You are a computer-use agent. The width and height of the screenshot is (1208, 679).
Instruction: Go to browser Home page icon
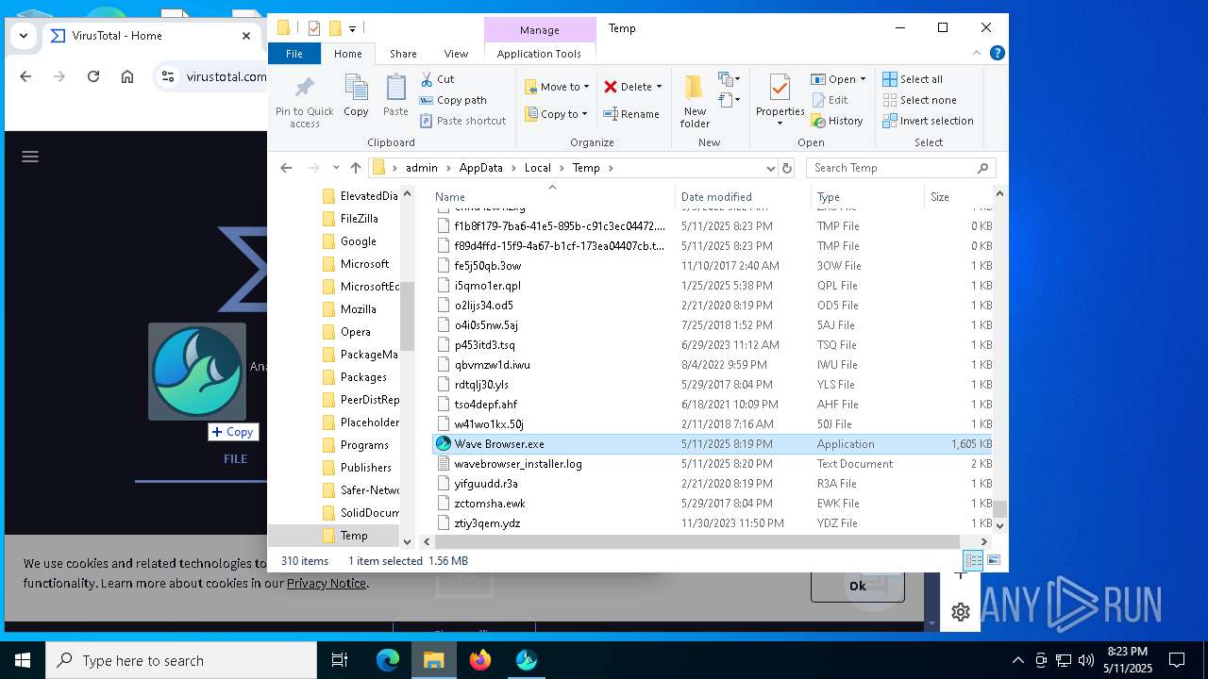[127, 76]
